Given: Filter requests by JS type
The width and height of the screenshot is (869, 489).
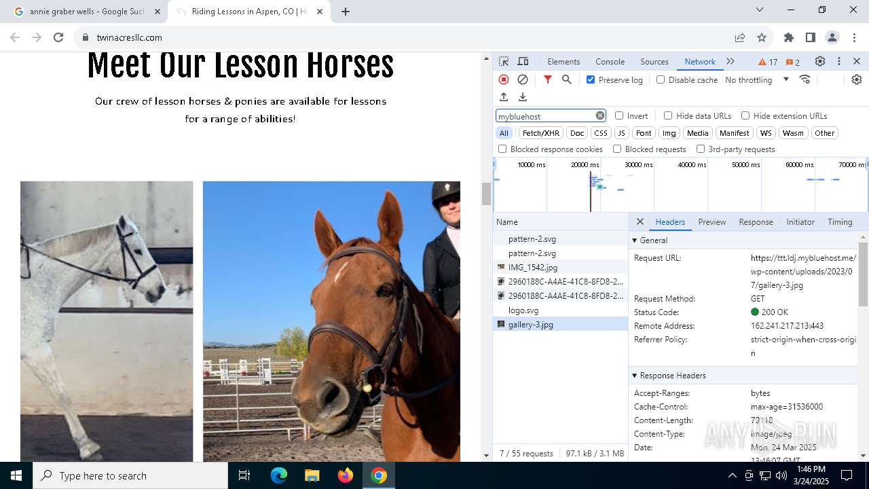Looking at the screenshot, I should tap(621, 133).
